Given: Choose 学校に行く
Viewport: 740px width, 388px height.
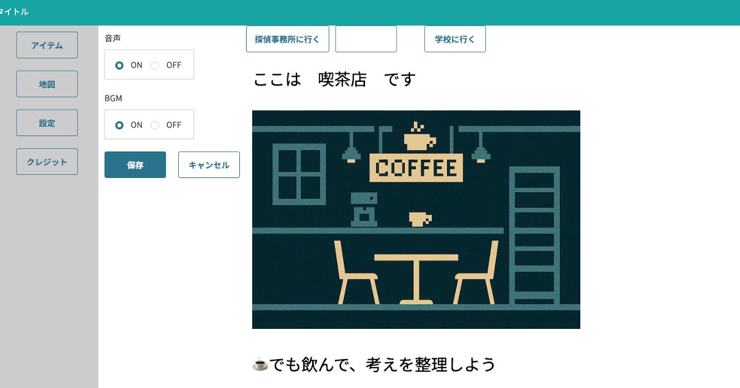Looking at the screenshot, I should (x=455, y=39).
